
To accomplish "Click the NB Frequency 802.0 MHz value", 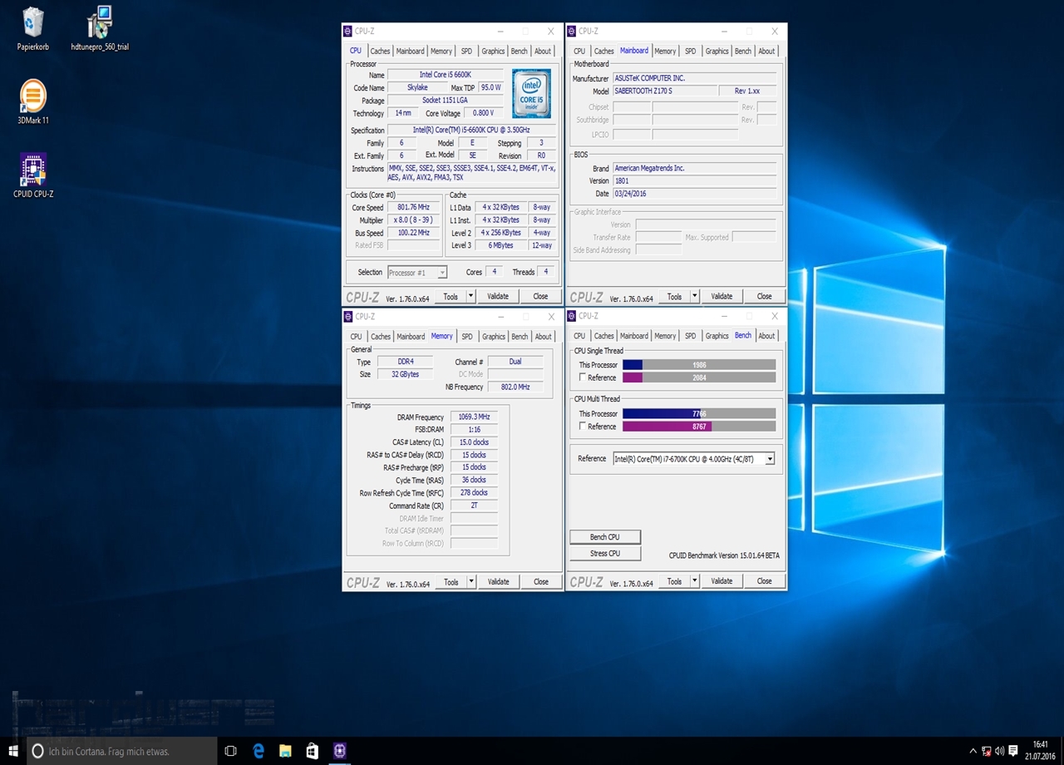I will [x=515, y=387].
